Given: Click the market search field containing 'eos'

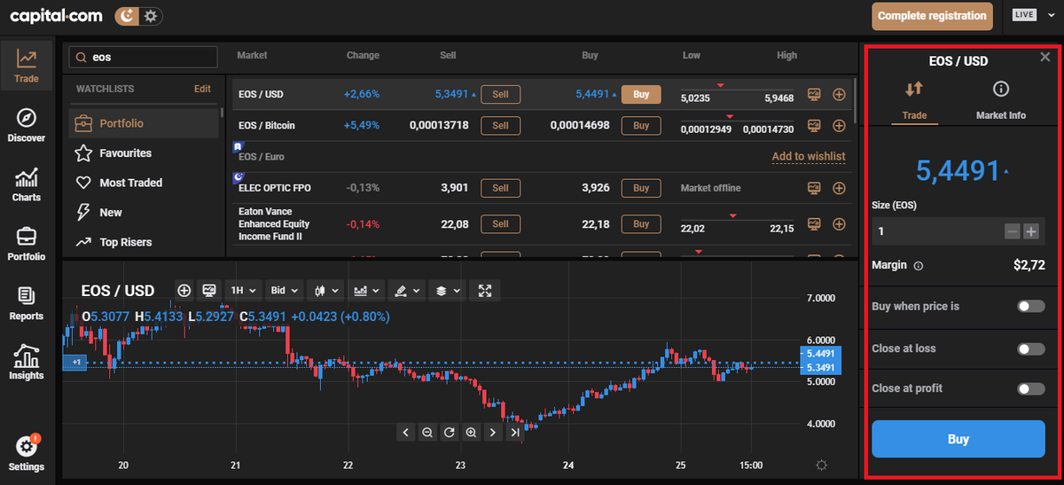Looking at the screenshot, I should (x=144, y=57).
